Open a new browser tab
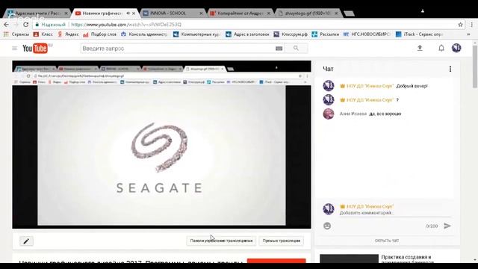Image resolution: width=478 pixels, height=269 pixels. pyautogui.click(x=349, y=13)
